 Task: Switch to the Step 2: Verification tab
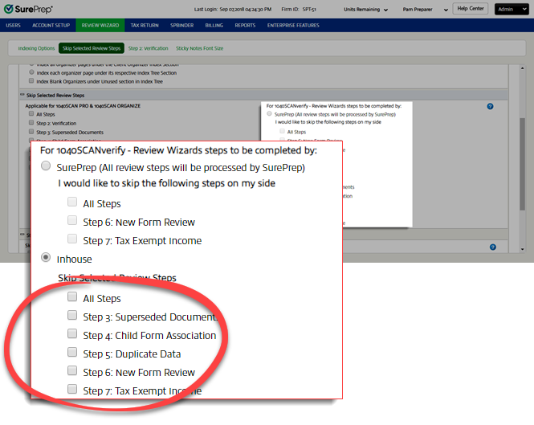[x=148, y=48]
